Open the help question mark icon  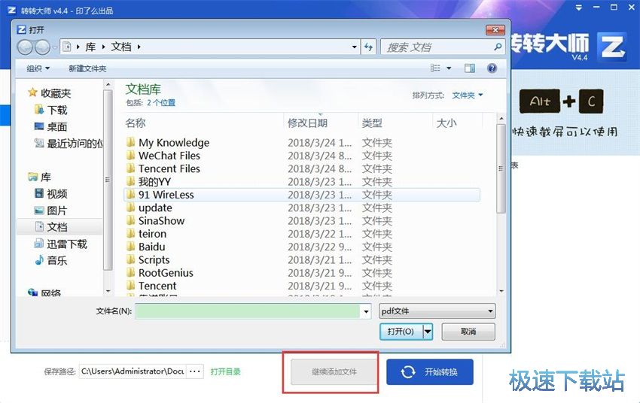click(x=492, y=68)
